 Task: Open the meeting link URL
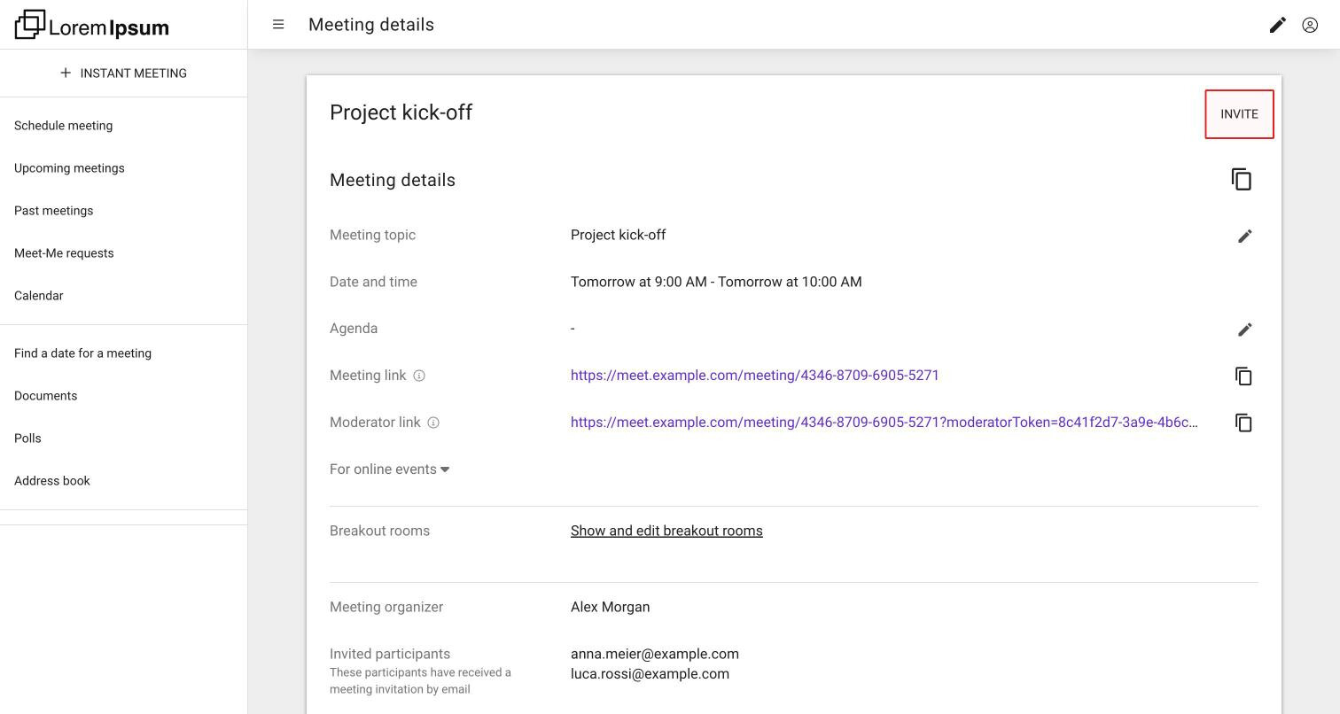pos(754,376)
